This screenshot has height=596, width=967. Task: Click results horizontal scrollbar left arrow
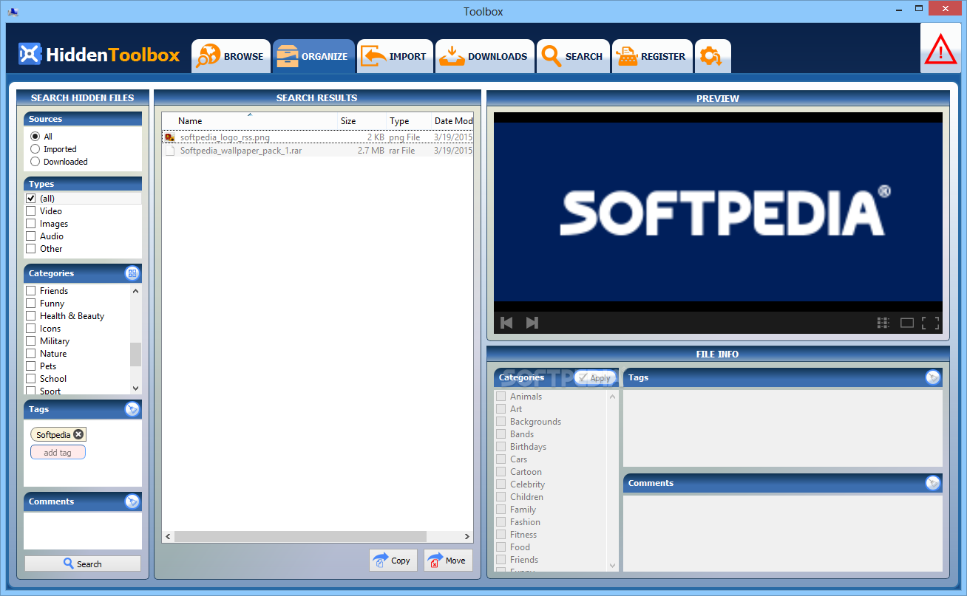(x=168, y=536)
